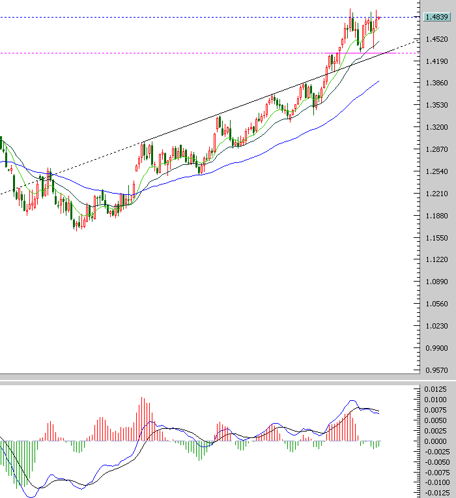Viewport: 456px width, 498px height.
Task: Click the 1.1880 price axis label
Action: click(436, 216)
